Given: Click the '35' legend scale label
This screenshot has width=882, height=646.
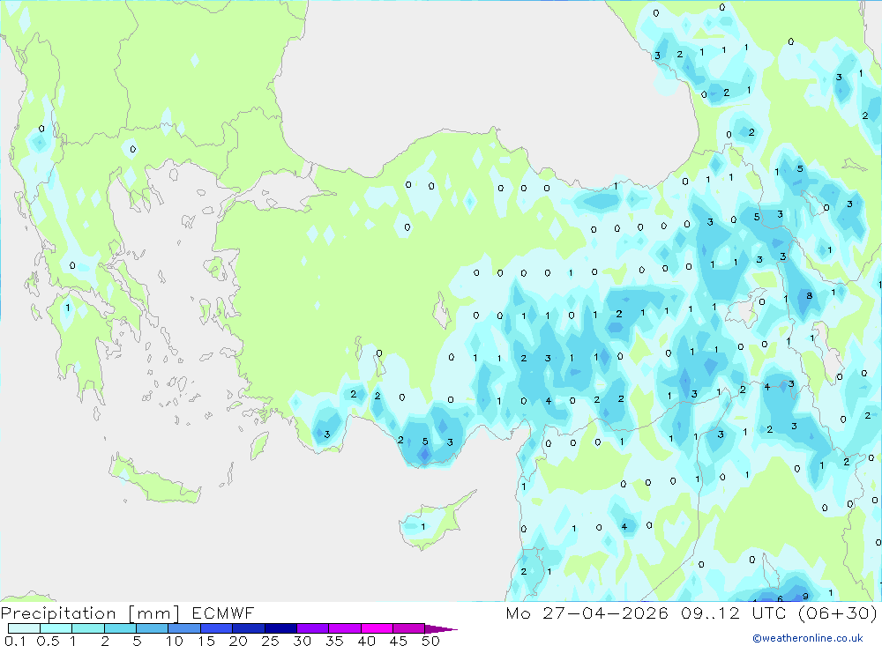Looking at the screenshot, I should (x=334, y=641).
